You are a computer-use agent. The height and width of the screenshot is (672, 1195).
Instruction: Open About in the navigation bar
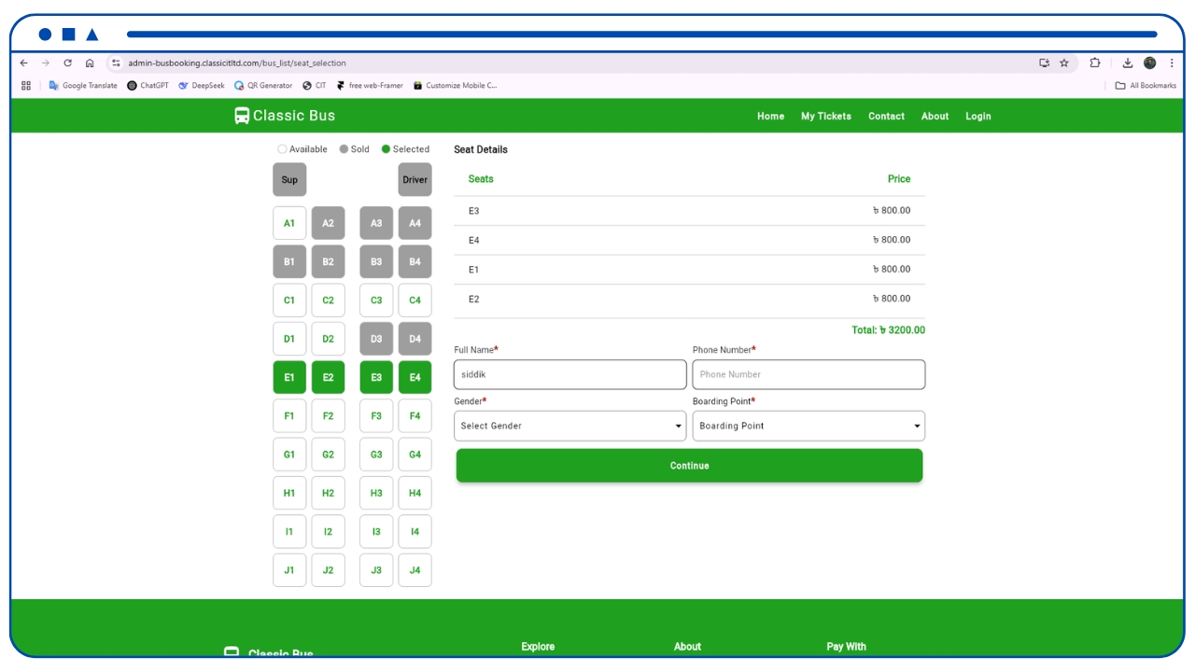click(x=935, y=117)
